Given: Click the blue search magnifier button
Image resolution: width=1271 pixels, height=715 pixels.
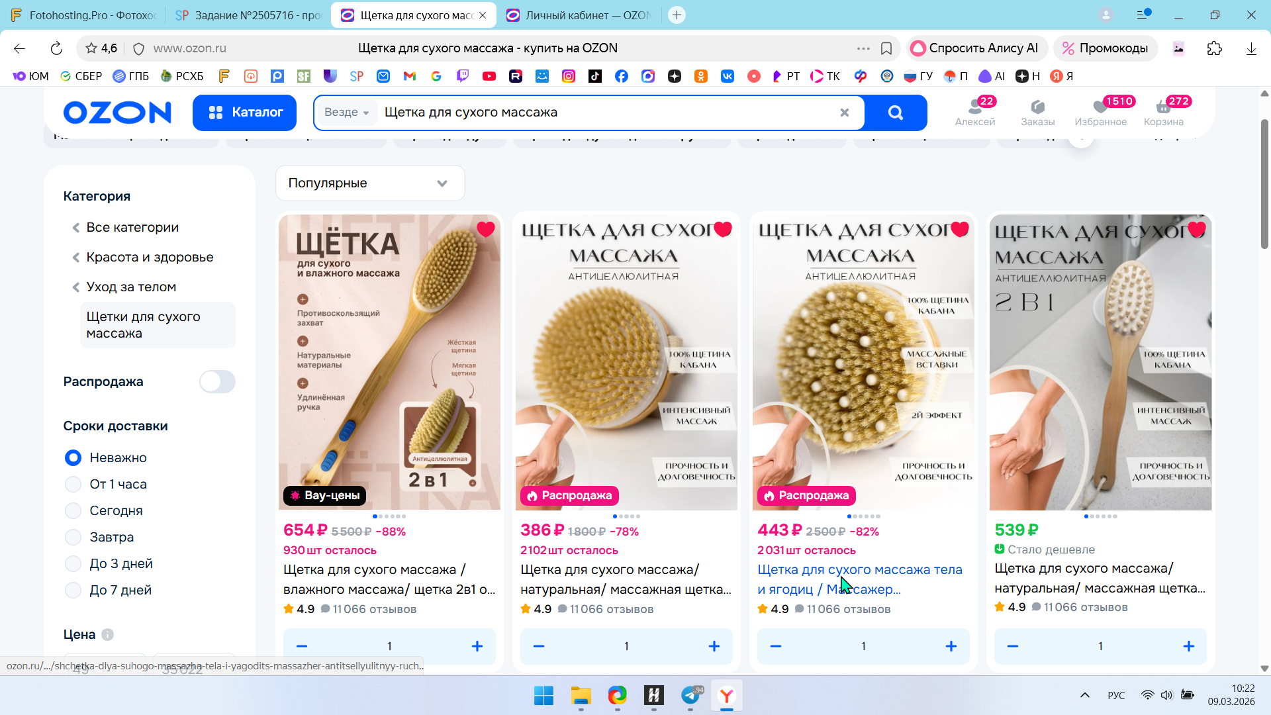Looking at the screenshot, I should 895,113.
